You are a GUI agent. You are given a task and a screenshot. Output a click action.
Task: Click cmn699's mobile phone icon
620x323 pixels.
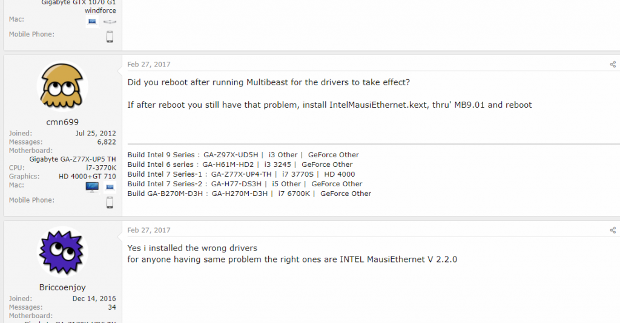(x=110, y=203)
